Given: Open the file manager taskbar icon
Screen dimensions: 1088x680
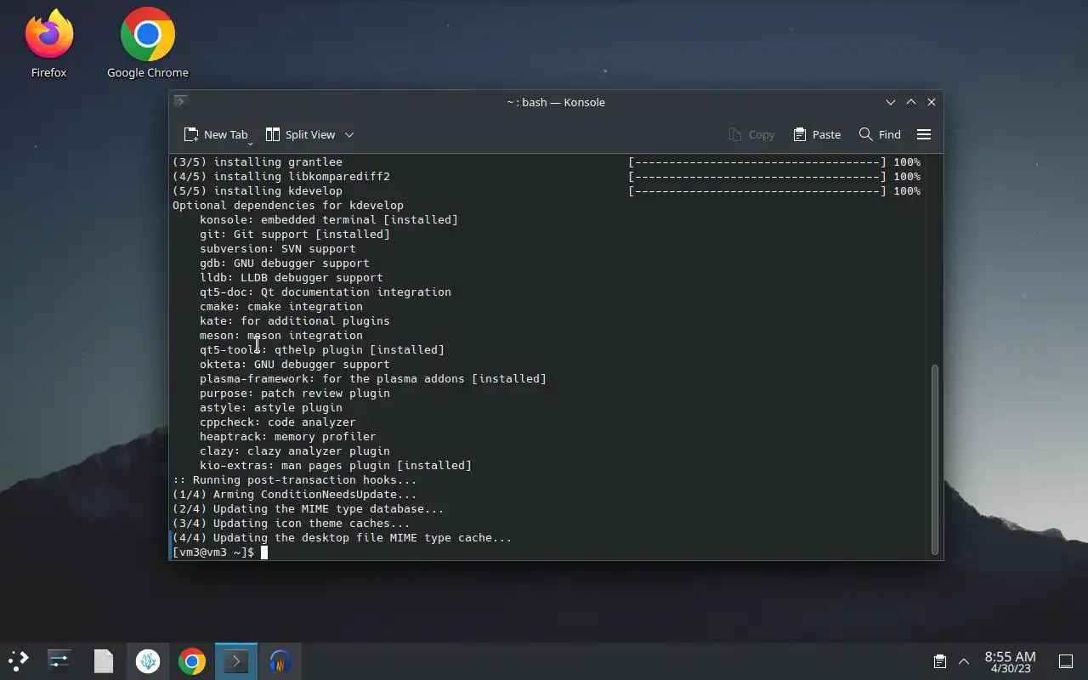Looking at the screenshot, I should tap(104, 660).
